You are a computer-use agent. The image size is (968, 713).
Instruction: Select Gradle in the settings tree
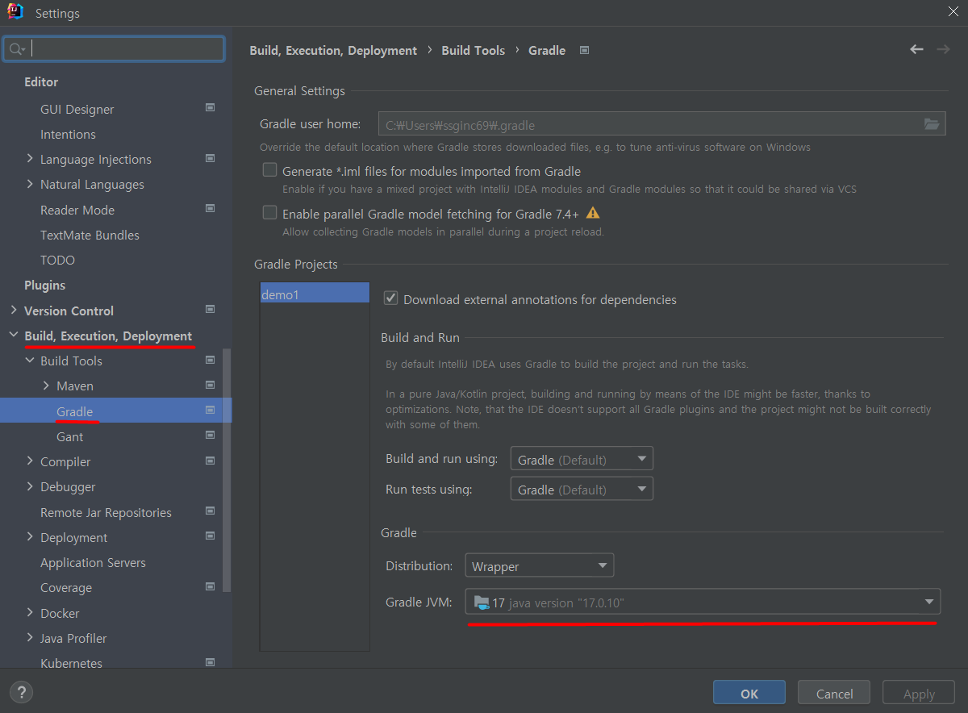[74, 411]
